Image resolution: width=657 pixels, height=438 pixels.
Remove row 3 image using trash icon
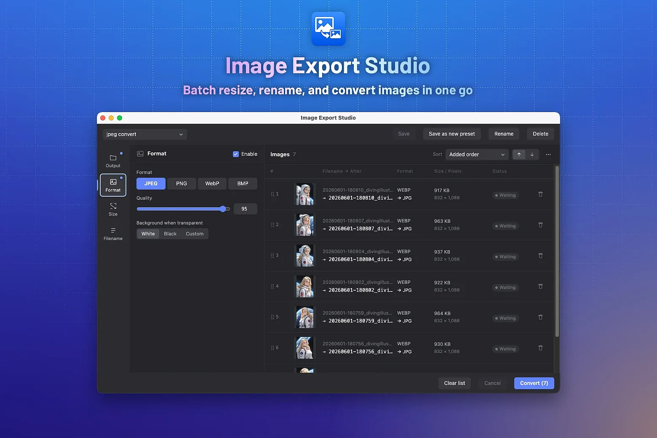[x=540, y=256]
